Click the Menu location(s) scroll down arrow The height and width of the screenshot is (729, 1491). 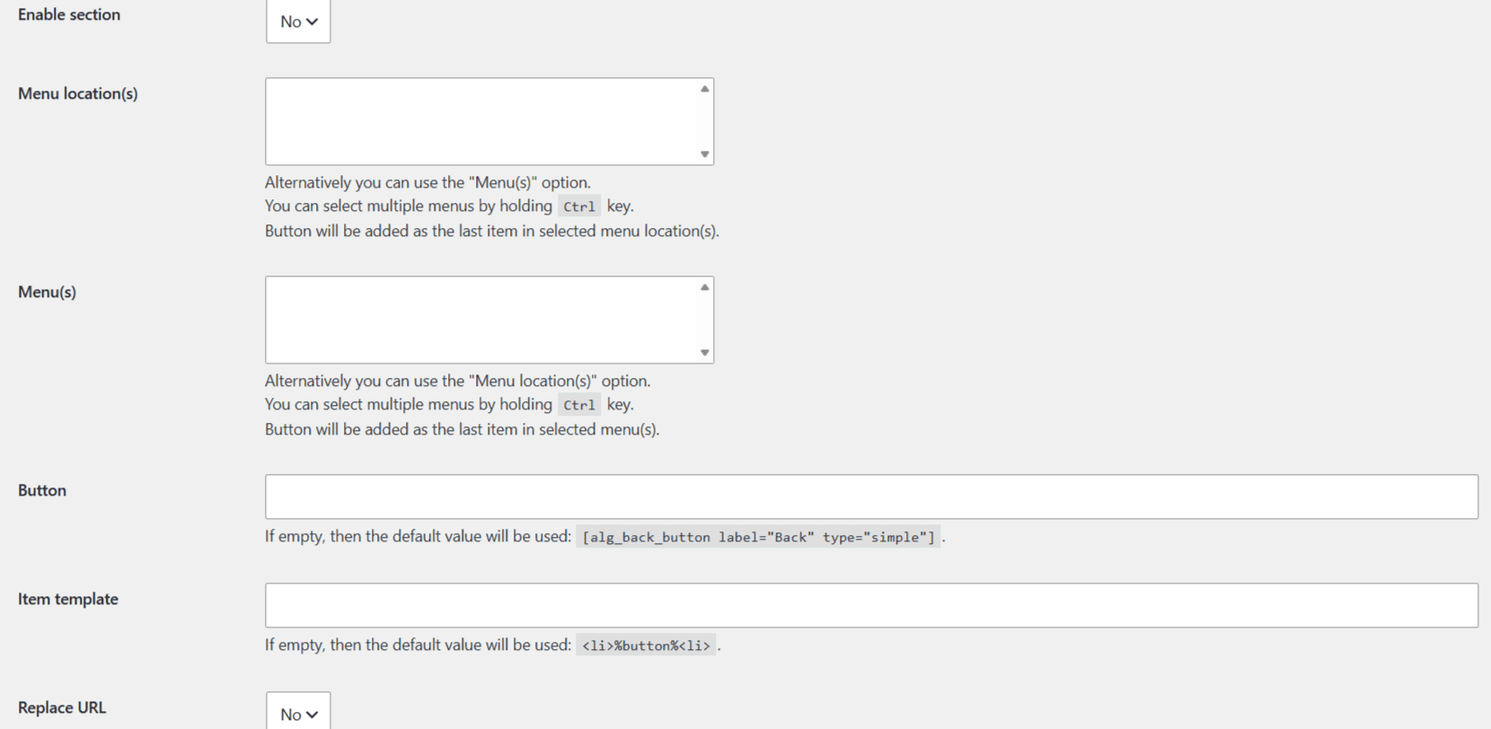coord(705,154)
